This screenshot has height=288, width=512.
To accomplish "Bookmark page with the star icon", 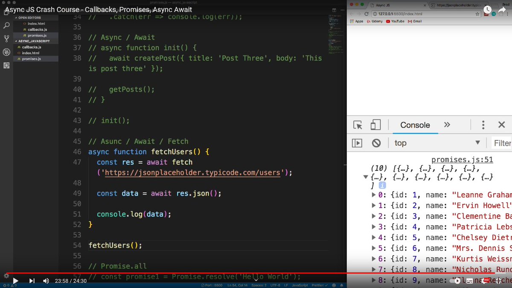I will [478, 14].
